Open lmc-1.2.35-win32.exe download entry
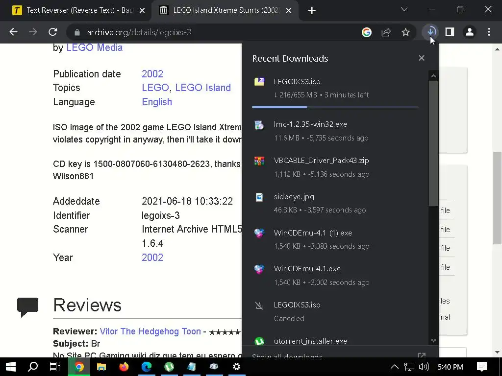502x376 pixels. pos(335,131)
